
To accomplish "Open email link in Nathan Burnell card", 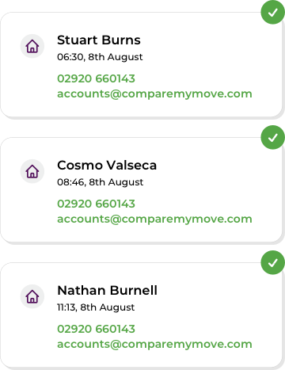I will (154, 345).
